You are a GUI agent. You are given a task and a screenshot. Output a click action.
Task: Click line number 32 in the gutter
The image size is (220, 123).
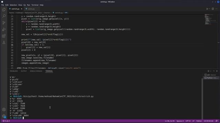pos(12,35)
